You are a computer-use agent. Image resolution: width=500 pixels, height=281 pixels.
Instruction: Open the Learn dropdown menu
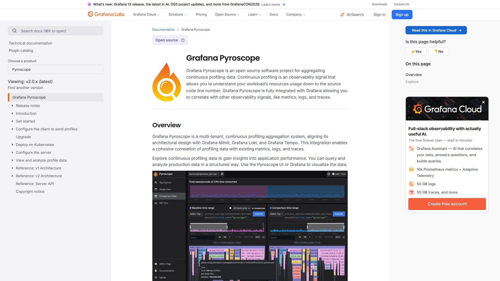point(254,15)
